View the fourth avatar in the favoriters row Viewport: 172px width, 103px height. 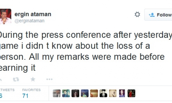[x=85, y=93]
